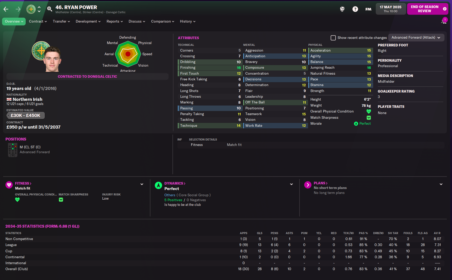Open the History menu
This screenshot has width=452, height=280.
click(188, 22)
